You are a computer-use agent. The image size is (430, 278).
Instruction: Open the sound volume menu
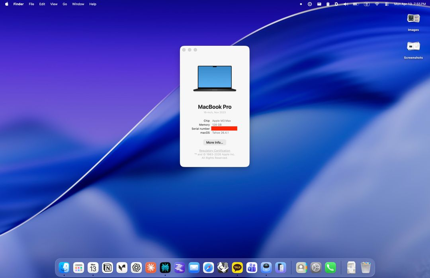coord(346,4)
